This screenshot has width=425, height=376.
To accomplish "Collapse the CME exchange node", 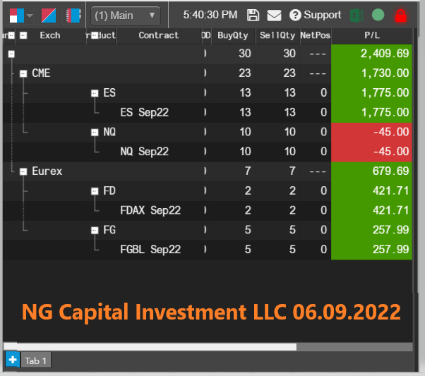I will click(23, 73).
